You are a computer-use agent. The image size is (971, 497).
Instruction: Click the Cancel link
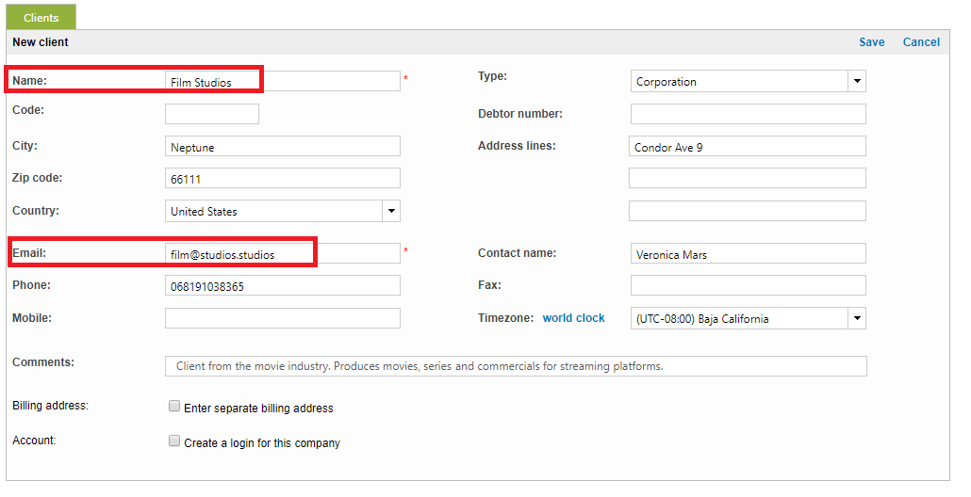click(921, 42)
